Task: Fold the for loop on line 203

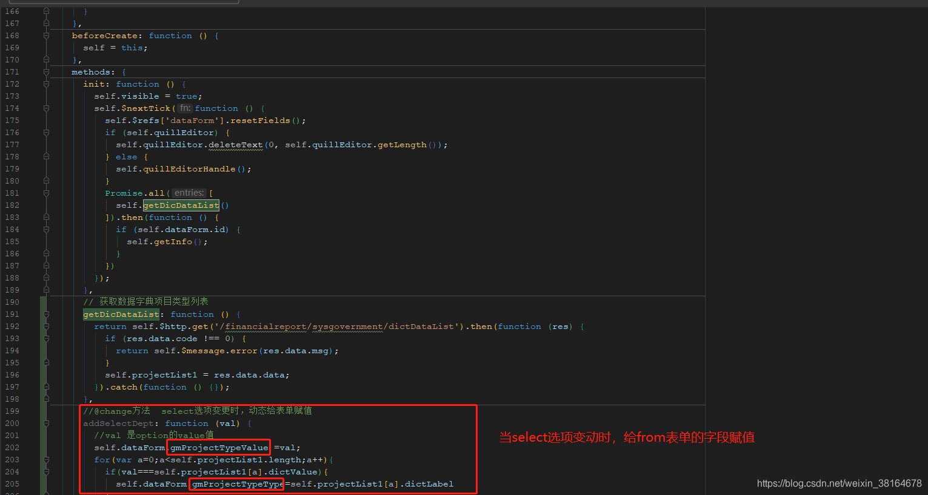Action: click(x=46, y=460)
